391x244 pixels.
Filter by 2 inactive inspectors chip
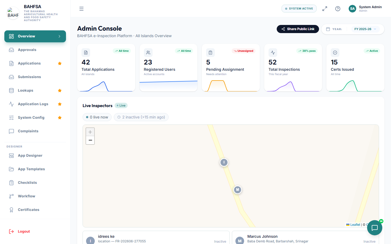(x=141, y=117)
